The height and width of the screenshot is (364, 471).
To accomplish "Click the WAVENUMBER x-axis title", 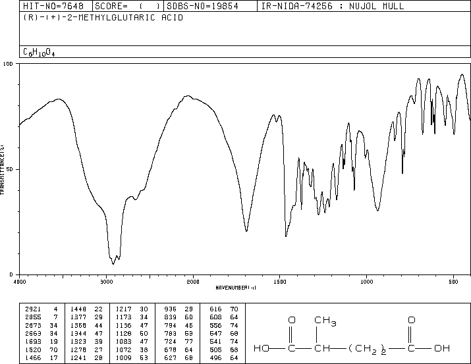I will pyautogui.click(x=236, y=288).
